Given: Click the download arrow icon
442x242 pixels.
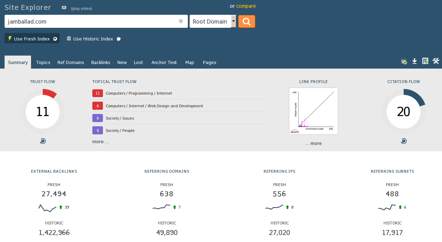Looking at the screenshot, I should point(415,61).
